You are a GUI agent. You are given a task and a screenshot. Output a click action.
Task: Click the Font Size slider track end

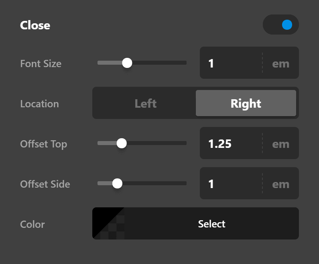tap(185, 63)
